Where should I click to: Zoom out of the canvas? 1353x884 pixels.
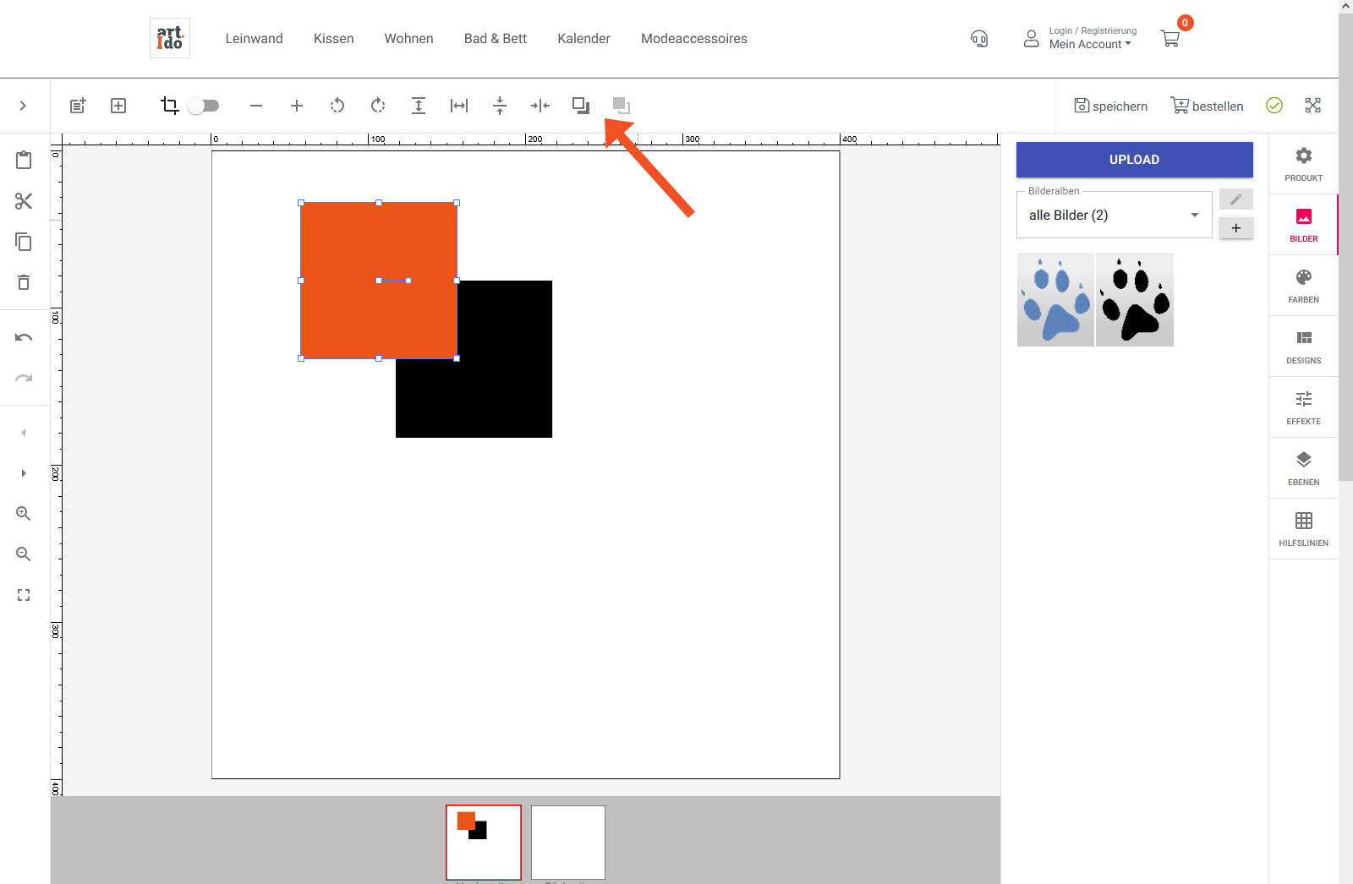click(24, 554)
